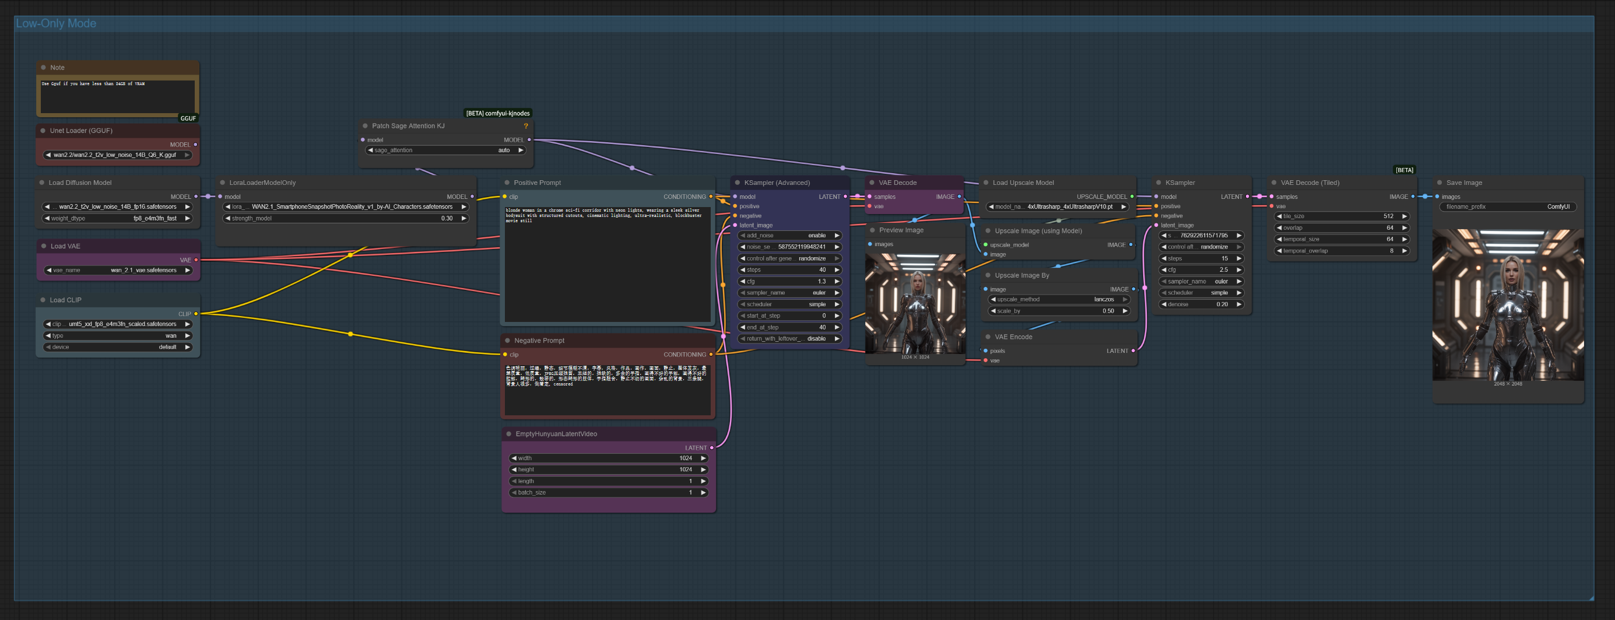This screenshot has height=620, width=1615.
Task: Collapse the VAE Decode (Tiled) node dot
Action: coord(1274,183)
